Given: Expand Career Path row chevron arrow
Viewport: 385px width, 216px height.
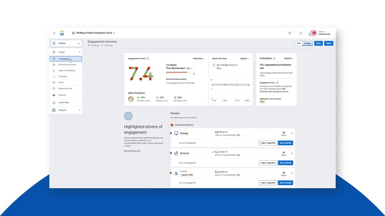Looking at the screenshot, I should (291, 173).
